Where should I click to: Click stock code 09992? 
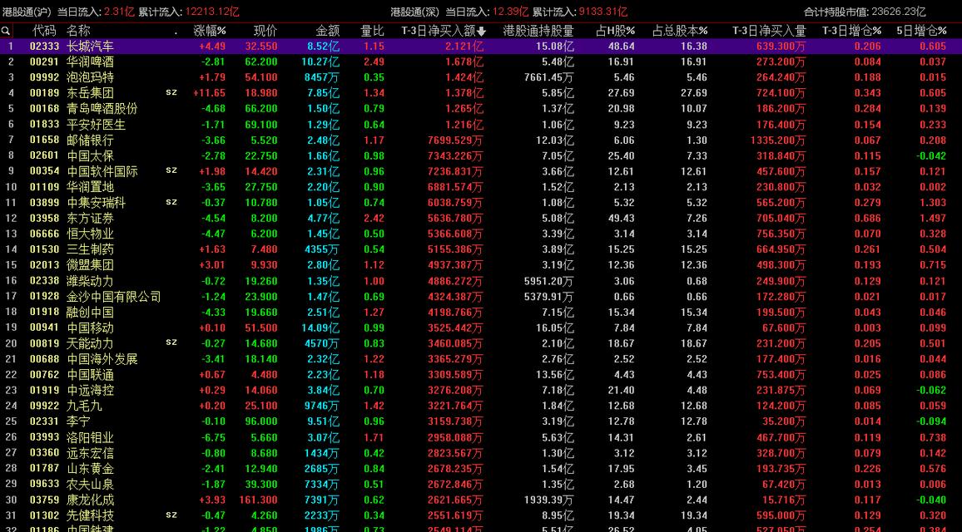[x=44, y=77]
